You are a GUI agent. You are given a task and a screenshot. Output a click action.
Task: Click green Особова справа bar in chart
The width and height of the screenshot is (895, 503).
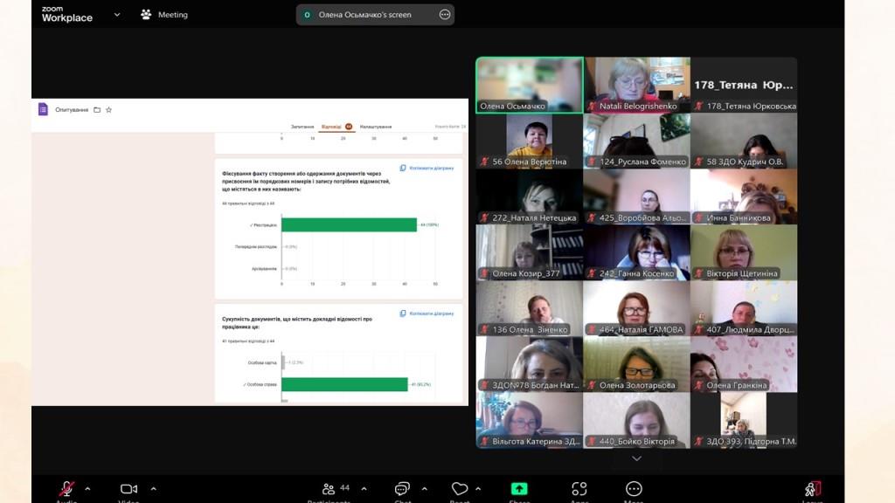tap(344, 384)
